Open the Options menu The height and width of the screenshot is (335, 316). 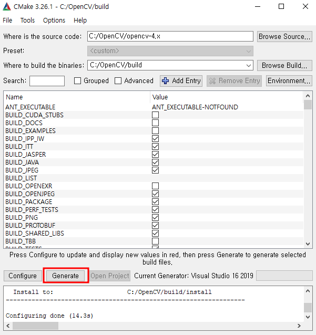(54, 21)
